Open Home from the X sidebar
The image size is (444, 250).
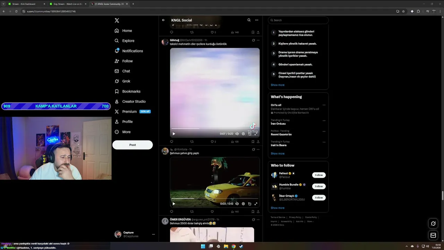123,31
